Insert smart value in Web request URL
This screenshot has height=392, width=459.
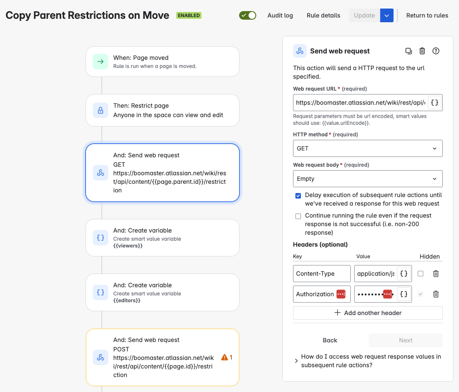(x=435, y=103)
